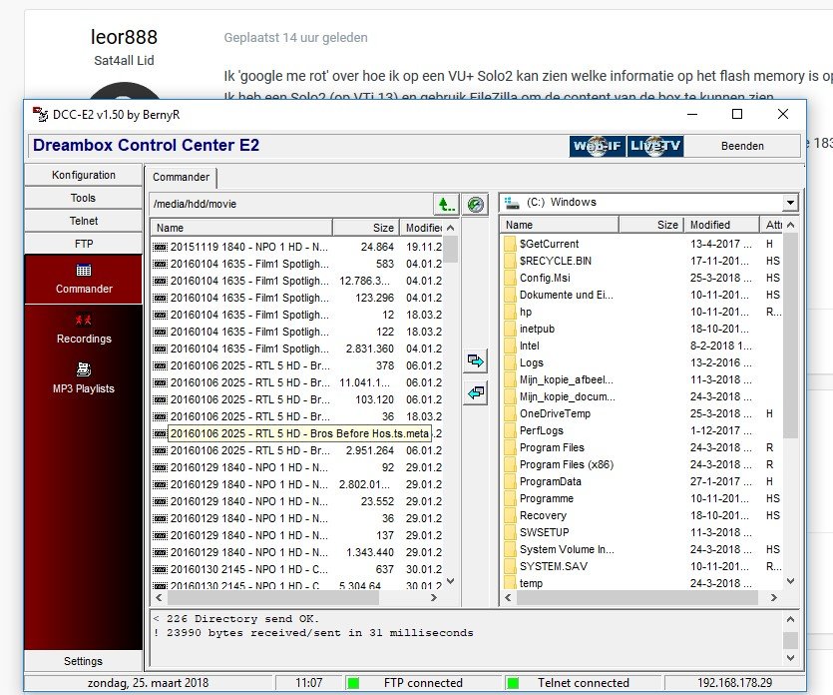This screenshot has width=833, height=695.
Task: Click the refresh icon beside the path
Action: pos(476,204)
